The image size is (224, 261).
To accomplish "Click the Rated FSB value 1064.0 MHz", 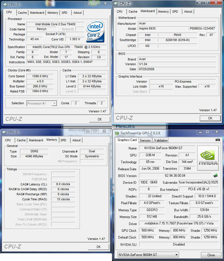I will [x=40, y=91].
